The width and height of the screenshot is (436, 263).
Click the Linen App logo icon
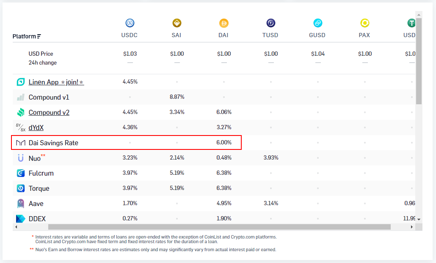(x=21, y=82)
